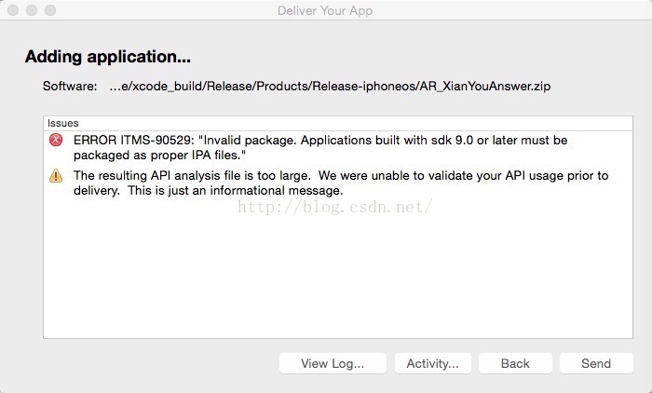Go Back to previous step
This screenshot has width=652, height=393.
(x=515, y=363)
